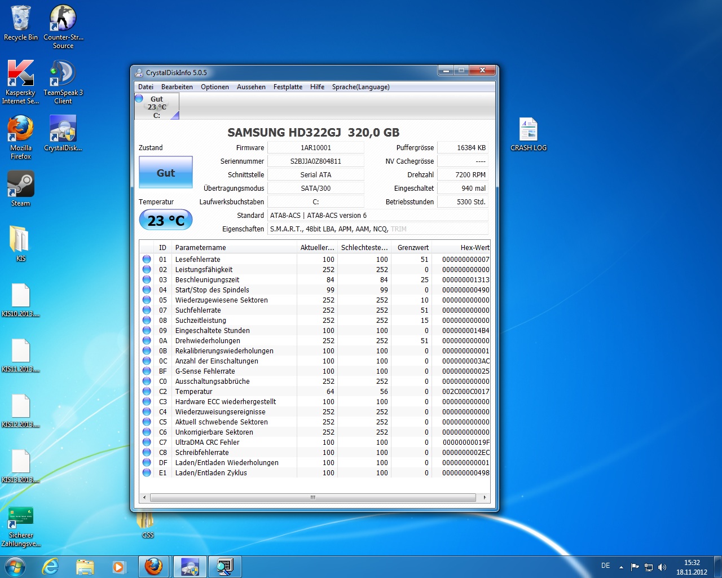
Task: Open the Festplatte menu
Action: [288, 87]
